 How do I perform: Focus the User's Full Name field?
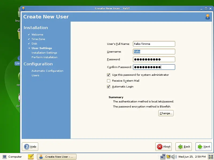click(x=154, y=44)
